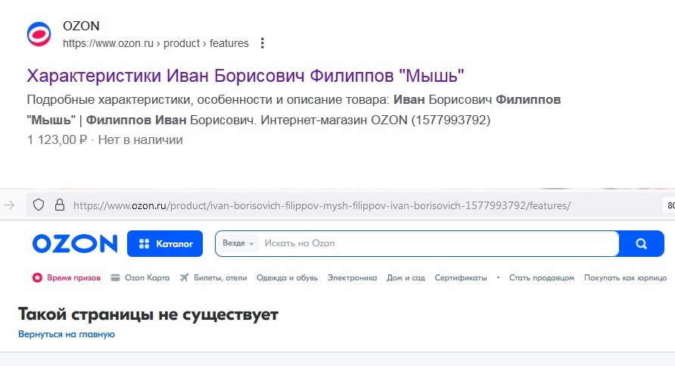The width and height of the screenshot is (675, 366).
Task: Click the Стать продавцом link
Action: pos(542,278)
